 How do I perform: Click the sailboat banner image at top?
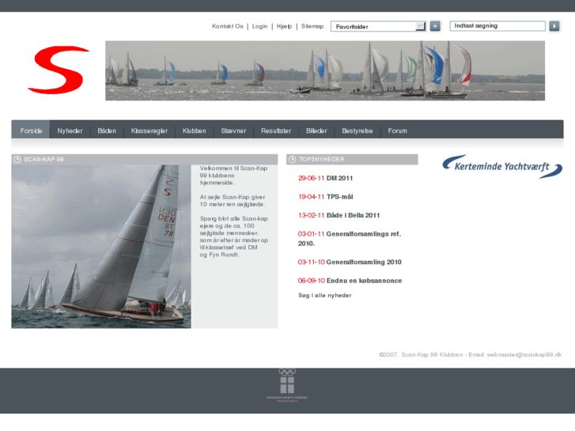coord(325,70)
